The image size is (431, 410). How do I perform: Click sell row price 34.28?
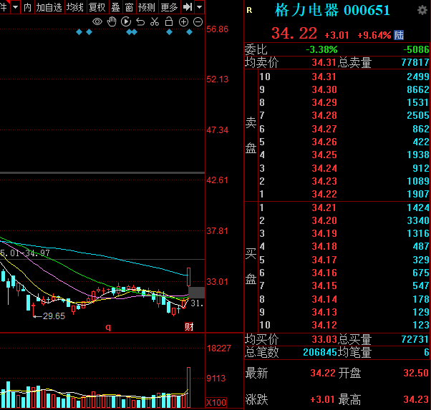[x=324, y=115]
